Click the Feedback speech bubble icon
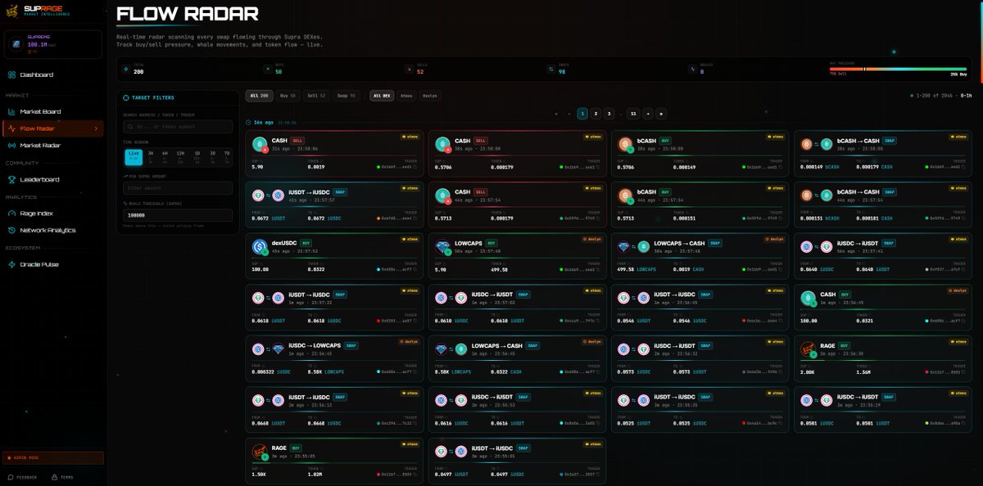 pyautogui.click(x=11, y=477)
